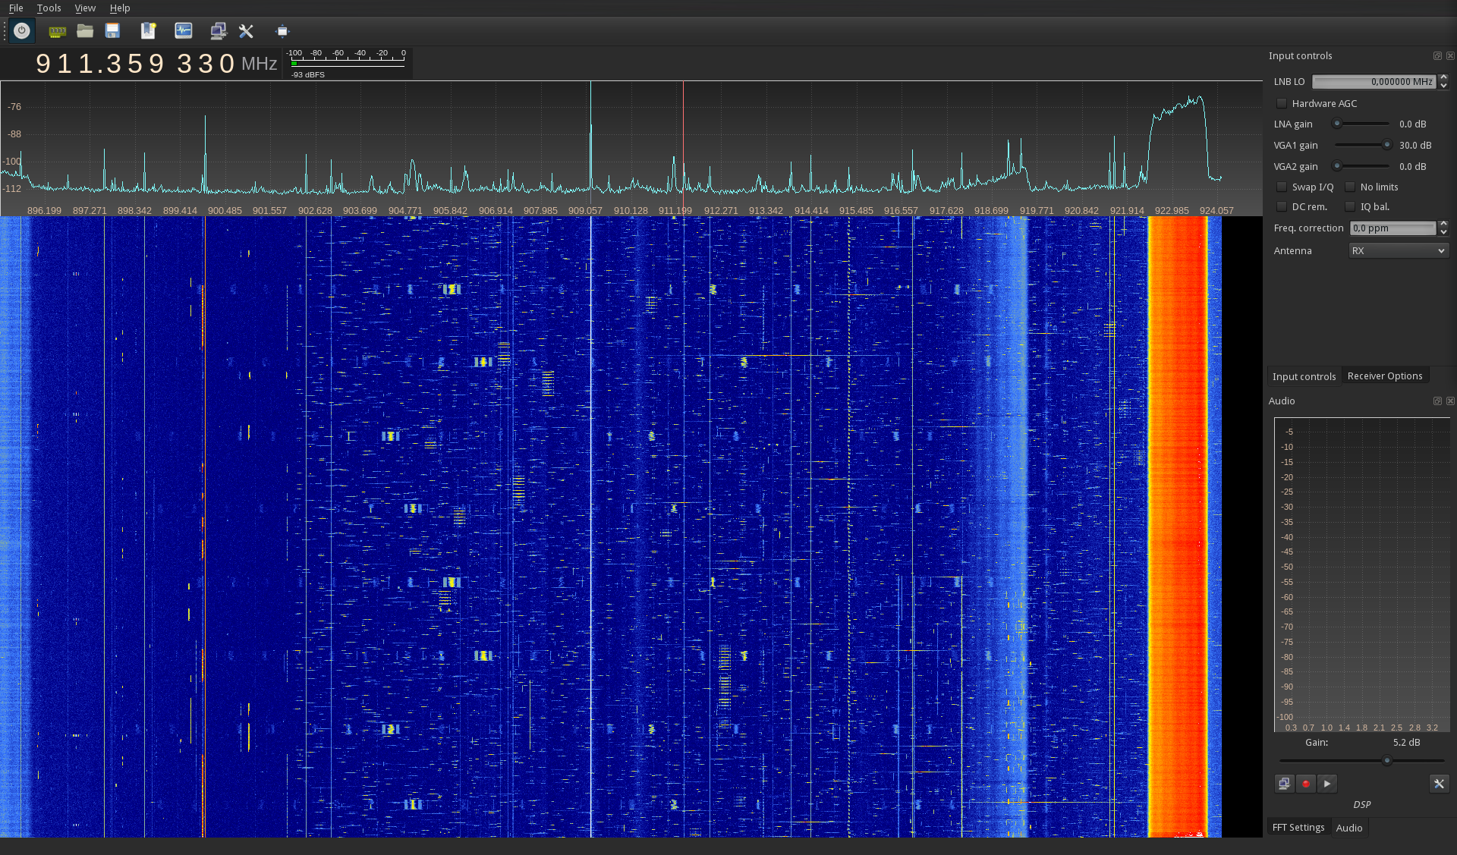Click the UDP streaming icon in Audio panel
Viewport: 1457px width, 855px height.
[1284, 784]
